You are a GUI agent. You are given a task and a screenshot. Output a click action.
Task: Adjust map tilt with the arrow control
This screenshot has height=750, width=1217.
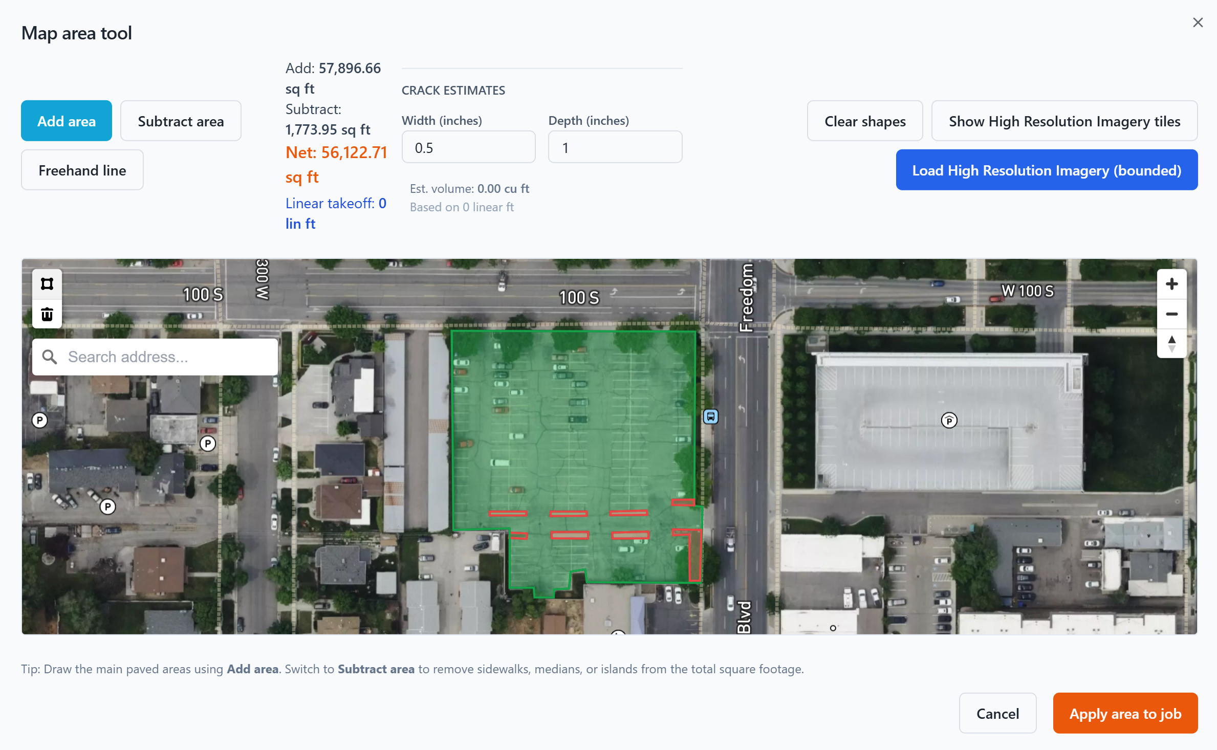coord(1172,343)
